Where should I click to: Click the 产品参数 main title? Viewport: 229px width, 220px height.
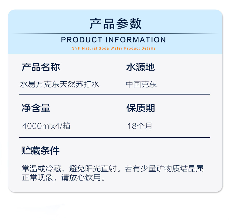click(x=115, y=24)
